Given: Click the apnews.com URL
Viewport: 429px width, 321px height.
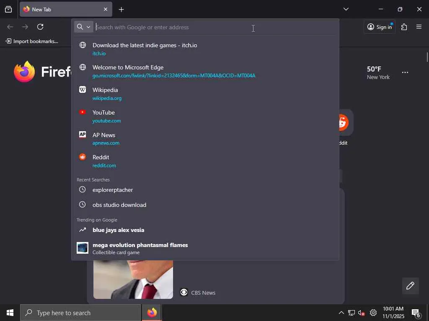Looking at the screenshot, I should [x=106, y=143].
